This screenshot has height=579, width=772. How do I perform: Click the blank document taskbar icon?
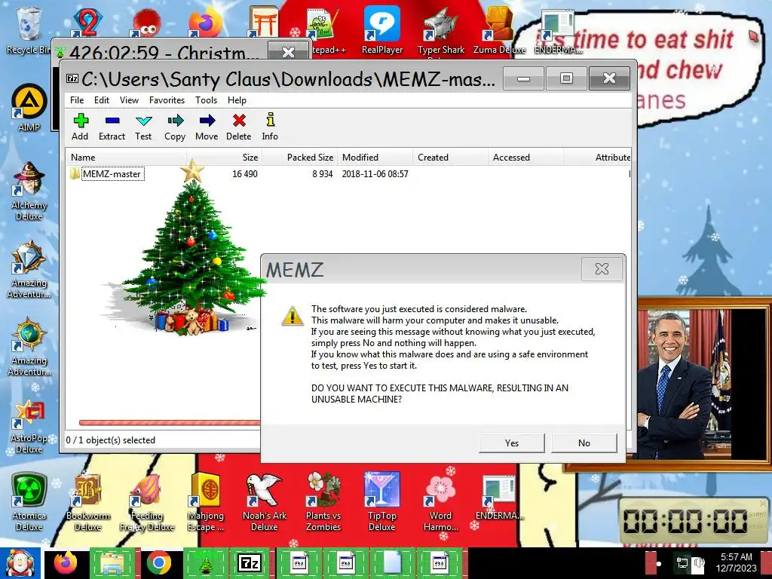392,562
